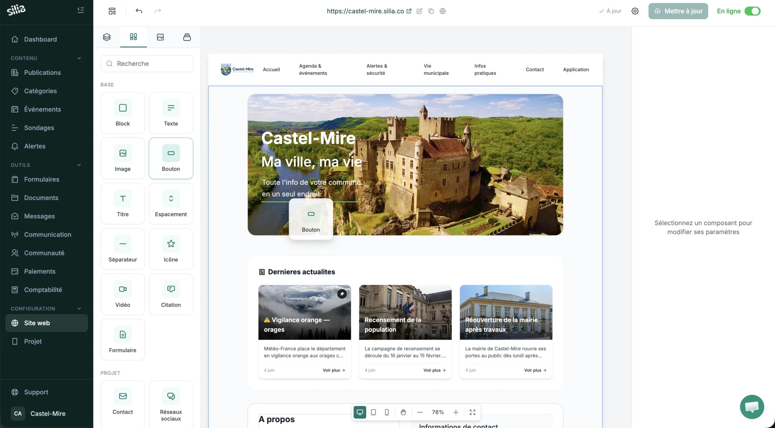Open the Castel-Mire account menu
Image resolution: width=775 pixels, height=428 pixels.
click(46, 414)
